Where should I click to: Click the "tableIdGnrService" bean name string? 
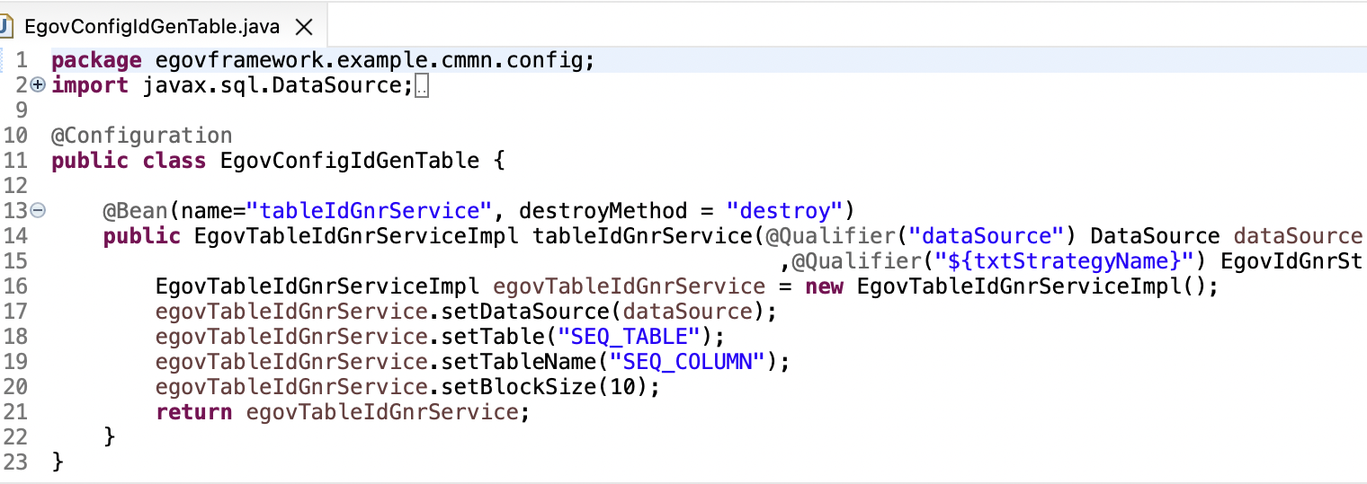pos(369,211)
